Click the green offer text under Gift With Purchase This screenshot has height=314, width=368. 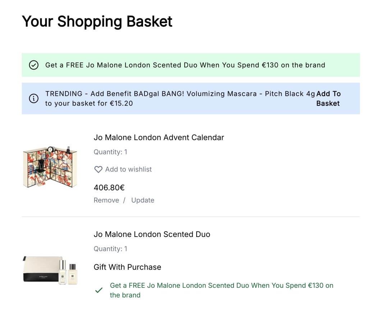coord(221,290)
